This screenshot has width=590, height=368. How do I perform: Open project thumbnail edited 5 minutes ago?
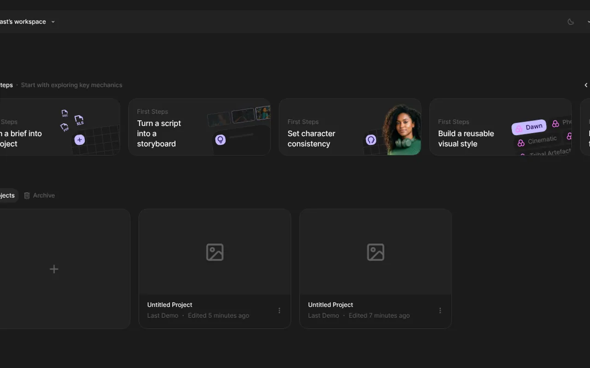click(x=215, y=252)
